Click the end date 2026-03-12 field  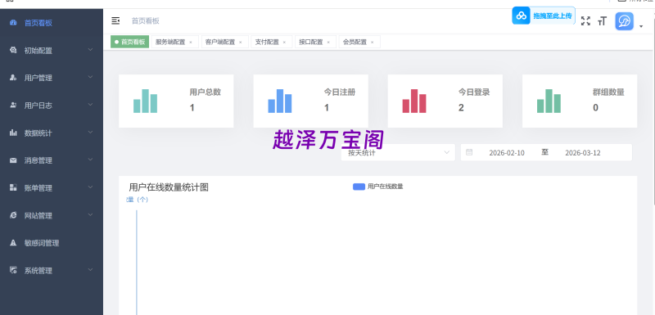[x=583, y=153]
